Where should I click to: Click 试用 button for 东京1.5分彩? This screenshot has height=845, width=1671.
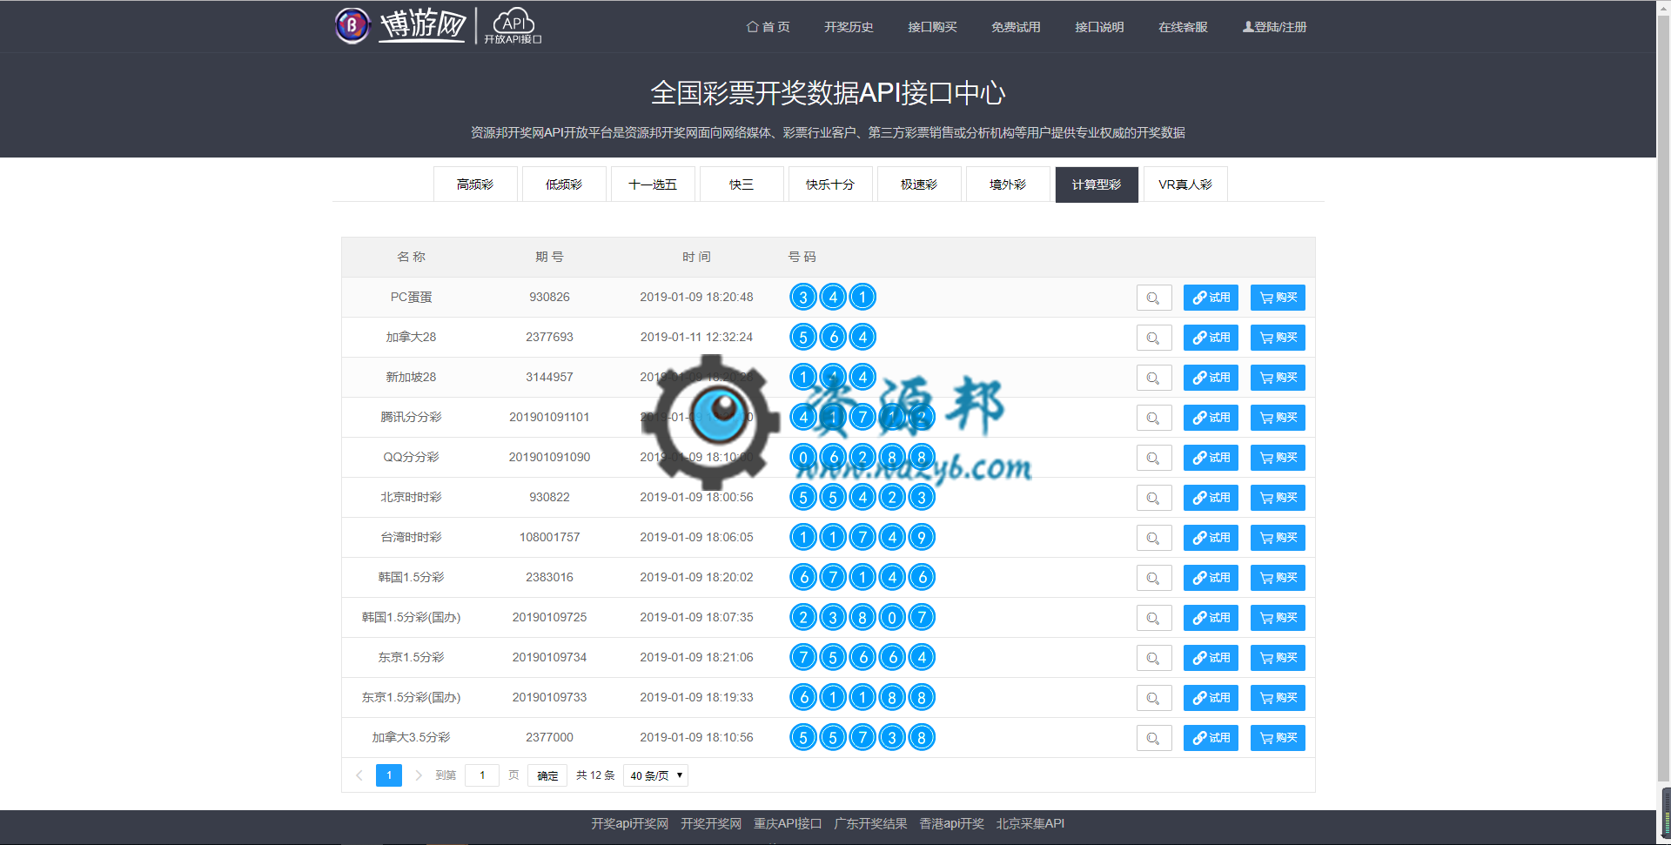[x=1211, y=658]
